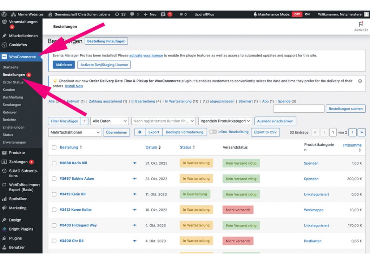
Task: Switch Maintenance Mode to ON
Action: [307, 14]
